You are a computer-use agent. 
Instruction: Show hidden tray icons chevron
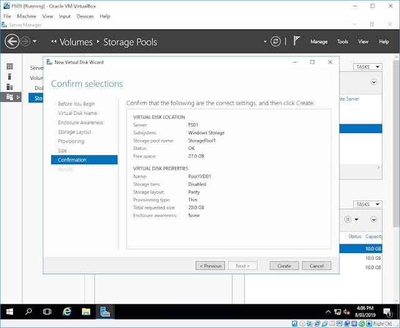point(328,312)
